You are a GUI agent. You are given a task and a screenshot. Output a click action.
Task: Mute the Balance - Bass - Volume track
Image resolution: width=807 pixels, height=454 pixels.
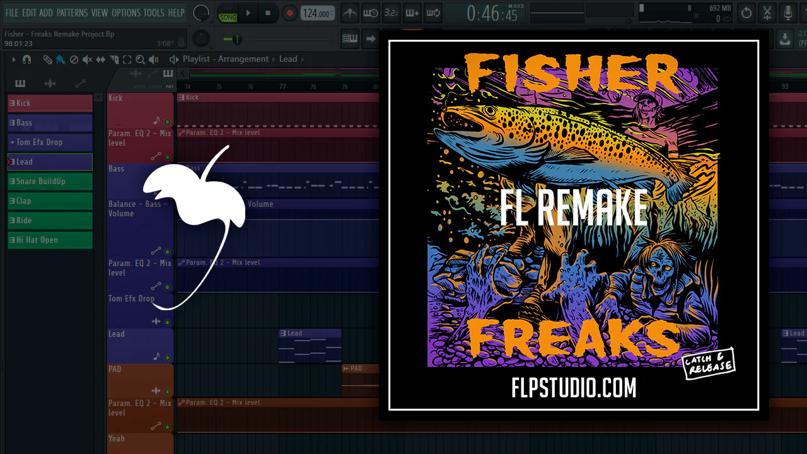[167, 252]
